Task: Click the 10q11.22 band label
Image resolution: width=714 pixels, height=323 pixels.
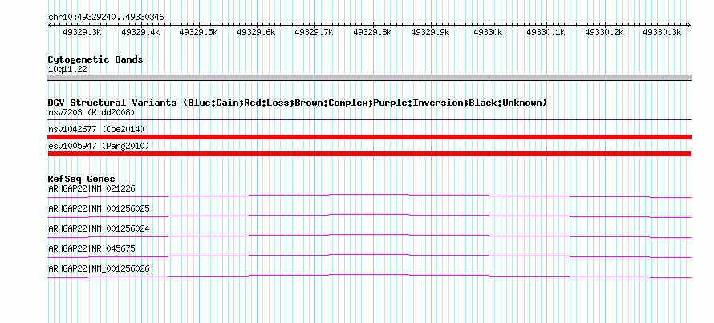Action: [x=67, y=69]
